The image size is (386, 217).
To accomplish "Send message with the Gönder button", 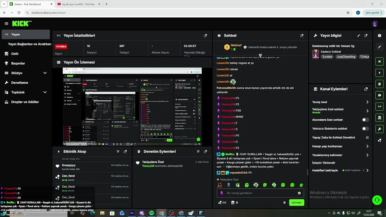I will (296, 203).
